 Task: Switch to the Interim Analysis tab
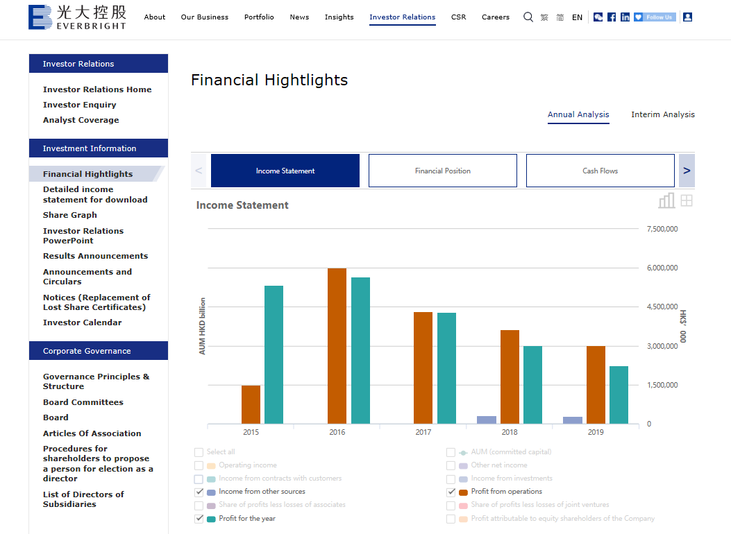[x=663, y=114]
